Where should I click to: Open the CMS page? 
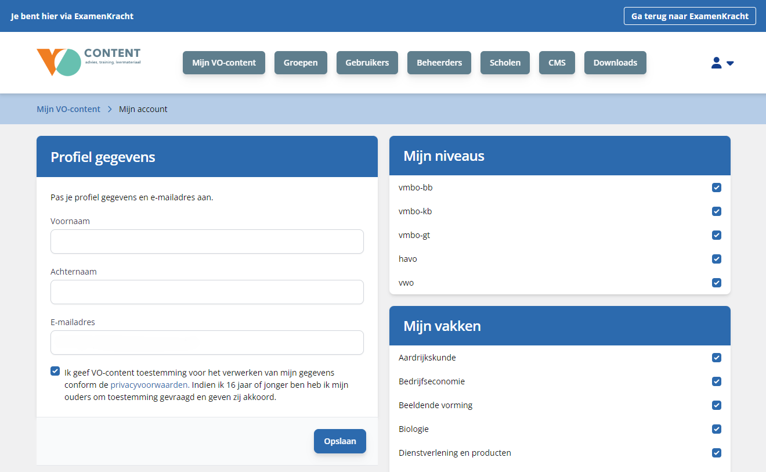coord(557,63)
